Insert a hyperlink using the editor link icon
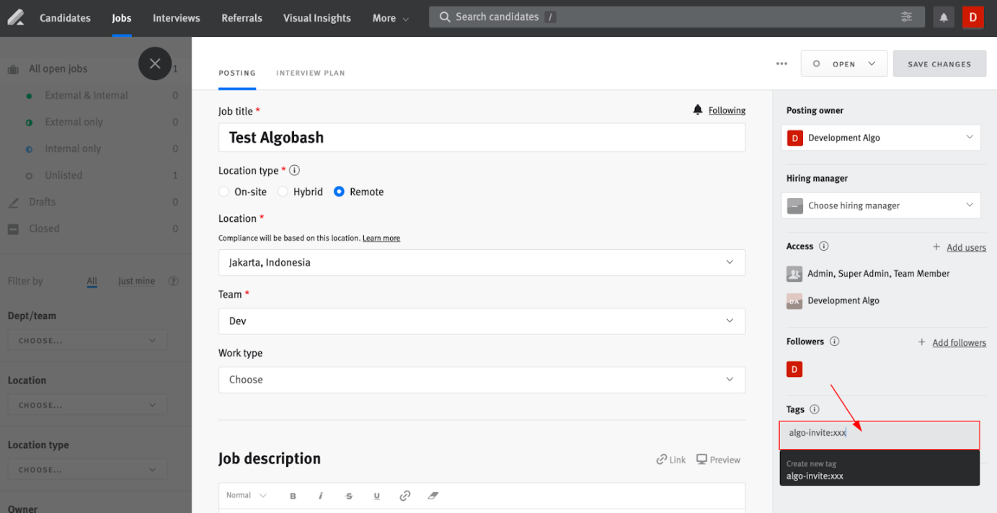 (404, 496)
